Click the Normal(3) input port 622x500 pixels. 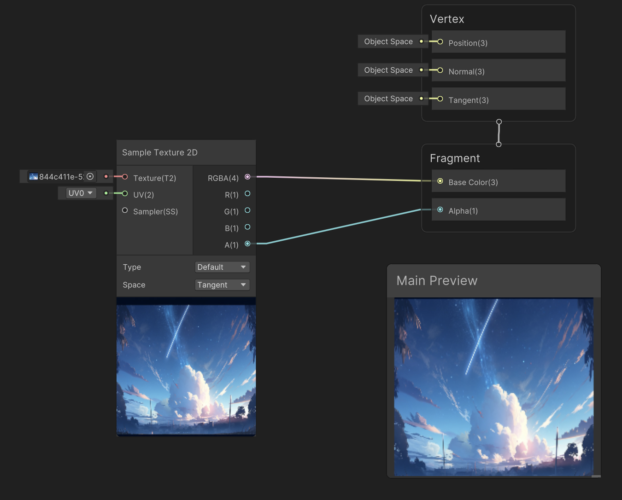click(440, 70)
